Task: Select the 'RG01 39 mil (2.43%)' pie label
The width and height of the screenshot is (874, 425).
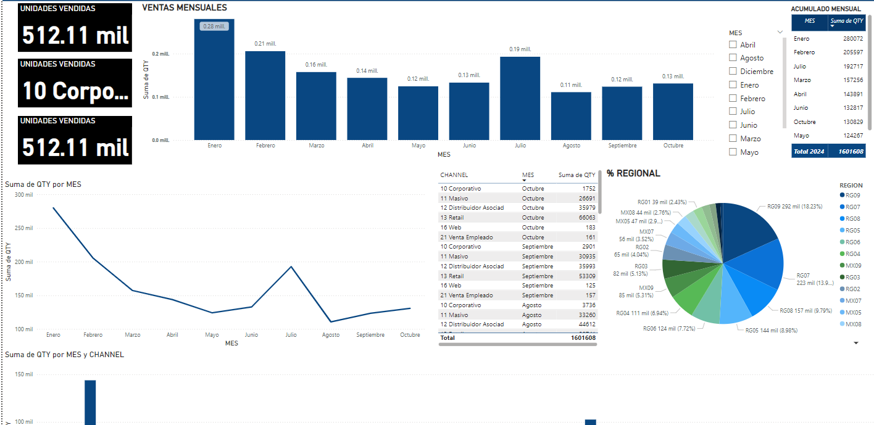Action: [662, 202]
